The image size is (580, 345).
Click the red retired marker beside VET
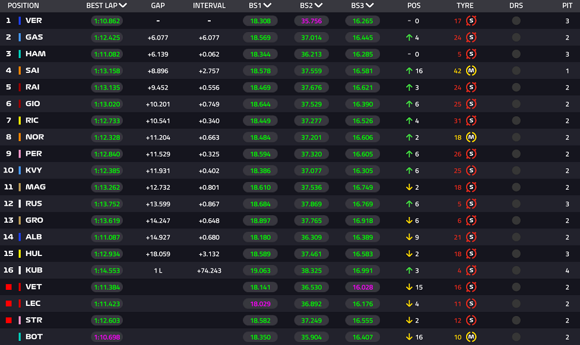[x=8, y=287]
